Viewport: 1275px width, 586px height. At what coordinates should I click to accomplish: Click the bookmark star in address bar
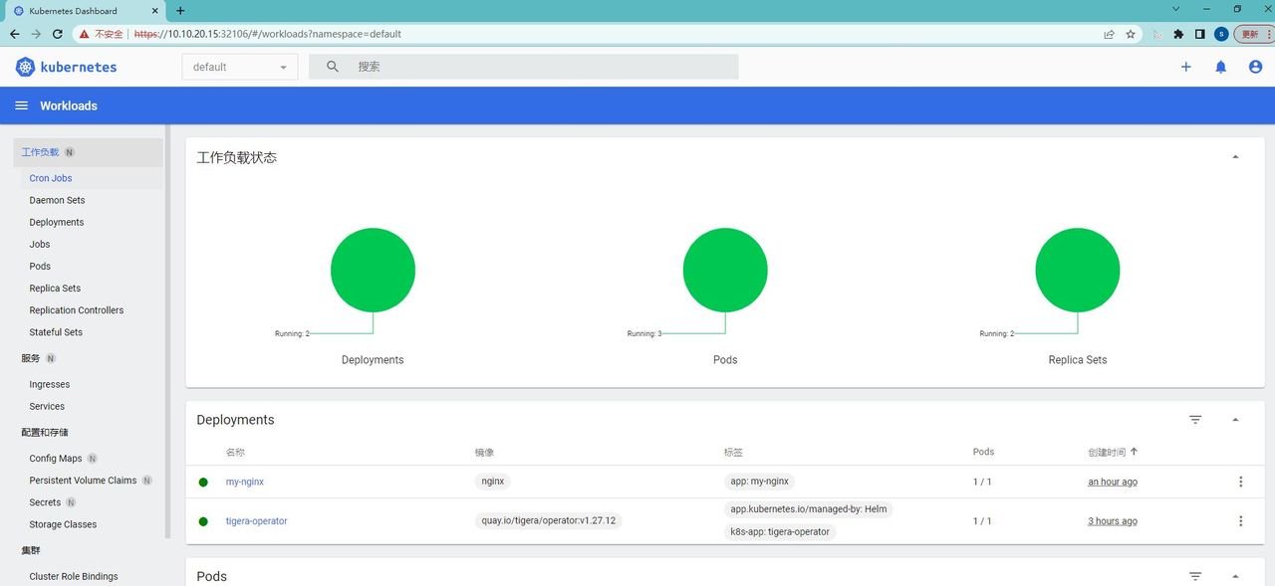(1130, 33)
